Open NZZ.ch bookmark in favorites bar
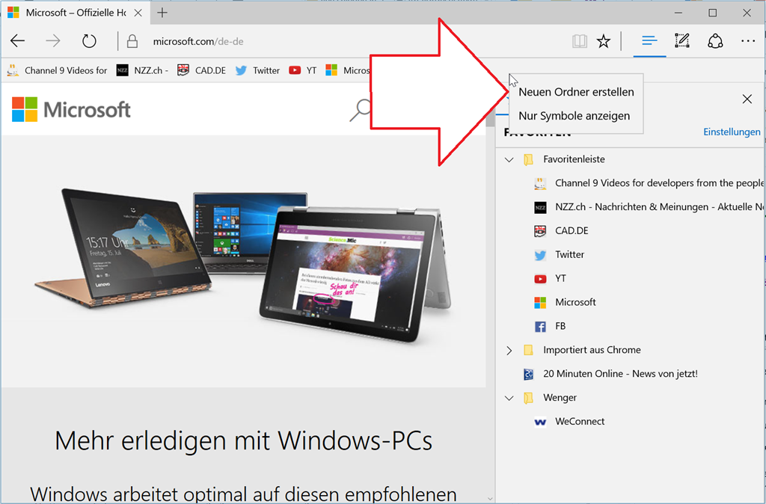Image resolution: width=766 pixels, height=504 pixels. pyautogui.click(x=142, y=70)
